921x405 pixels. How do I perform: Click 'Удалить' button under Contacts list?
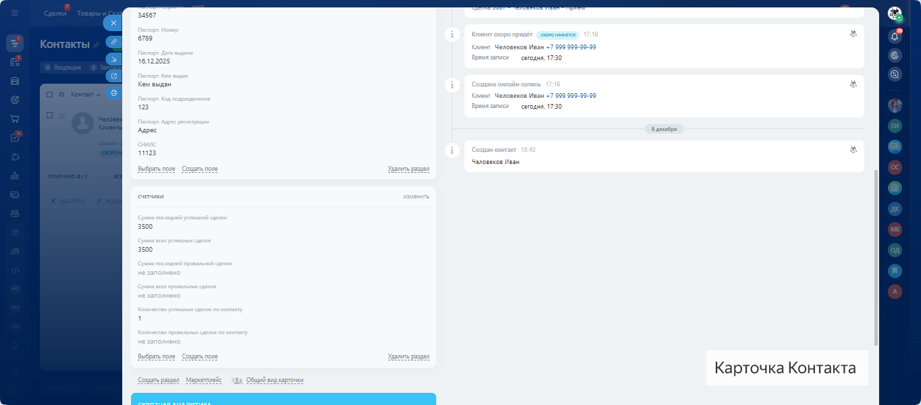pyautogui.click(x=68, y=201)
